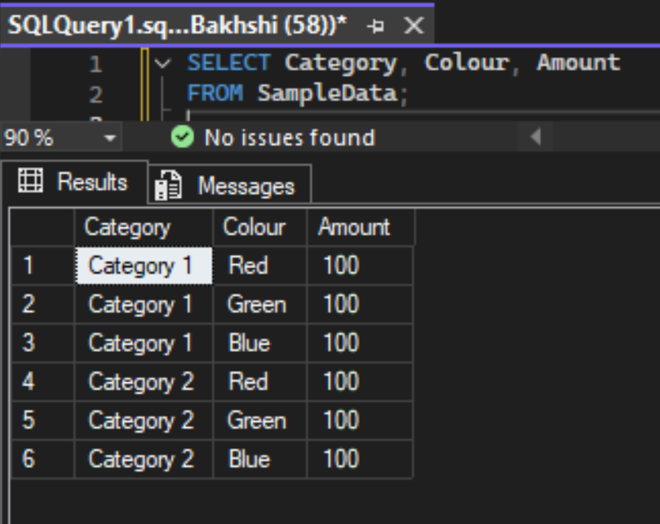Viewport: 660px width, 524px height.
Task: Select row header 4 in results
Action: (42, 381)
